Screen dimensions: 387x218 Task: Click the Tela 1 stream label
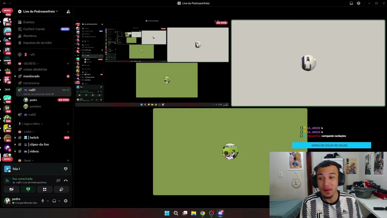[x=16, y=169]
